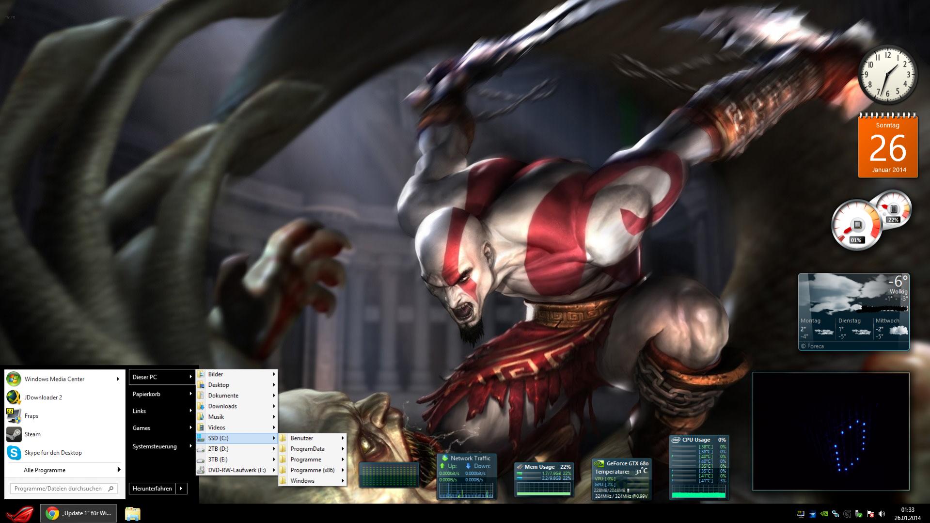Click the Network Traffic gadget icon
Image resolution: width=930 pixels, height=523 pixels.
tap(444, 458)
